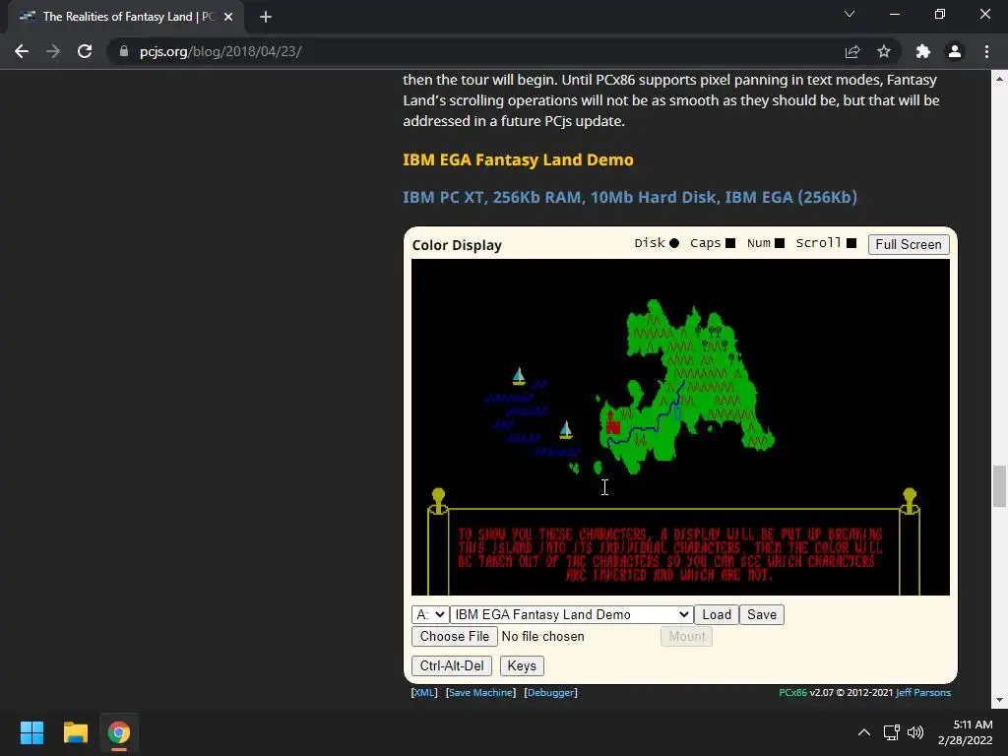
Task: Share this page via toolbar icon
Action: pyautogui.click(x=852, y=51)
